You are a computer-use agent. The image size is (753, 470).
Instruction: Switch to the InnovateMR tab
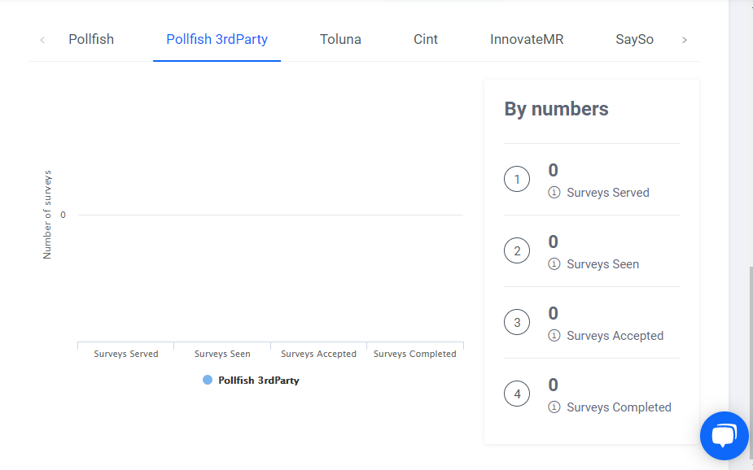coord(527,39)
